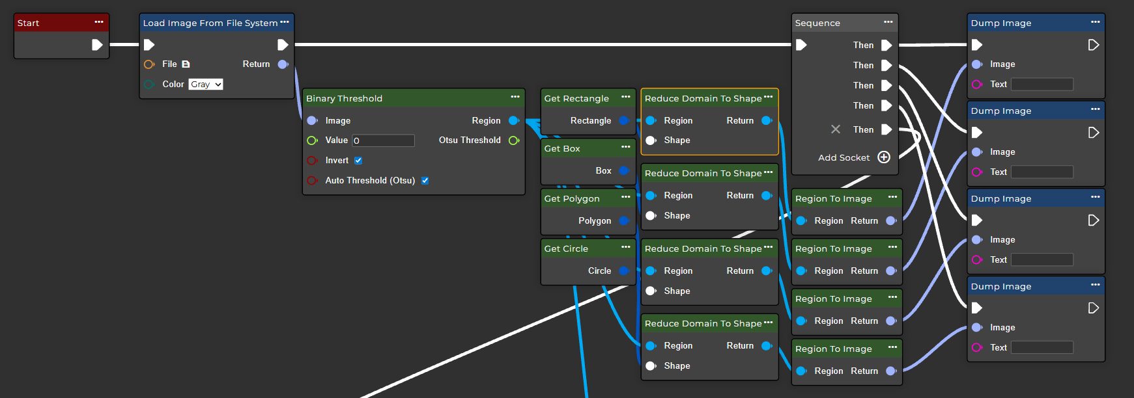Click the Binary Threshold Region output socket
The width and height of the screenshot is (1134, 398).
tap(513, 121)
